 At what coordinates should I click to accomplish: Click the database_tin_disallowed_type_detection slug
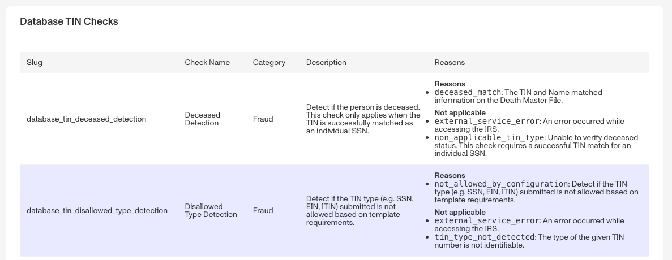[97, 210]
